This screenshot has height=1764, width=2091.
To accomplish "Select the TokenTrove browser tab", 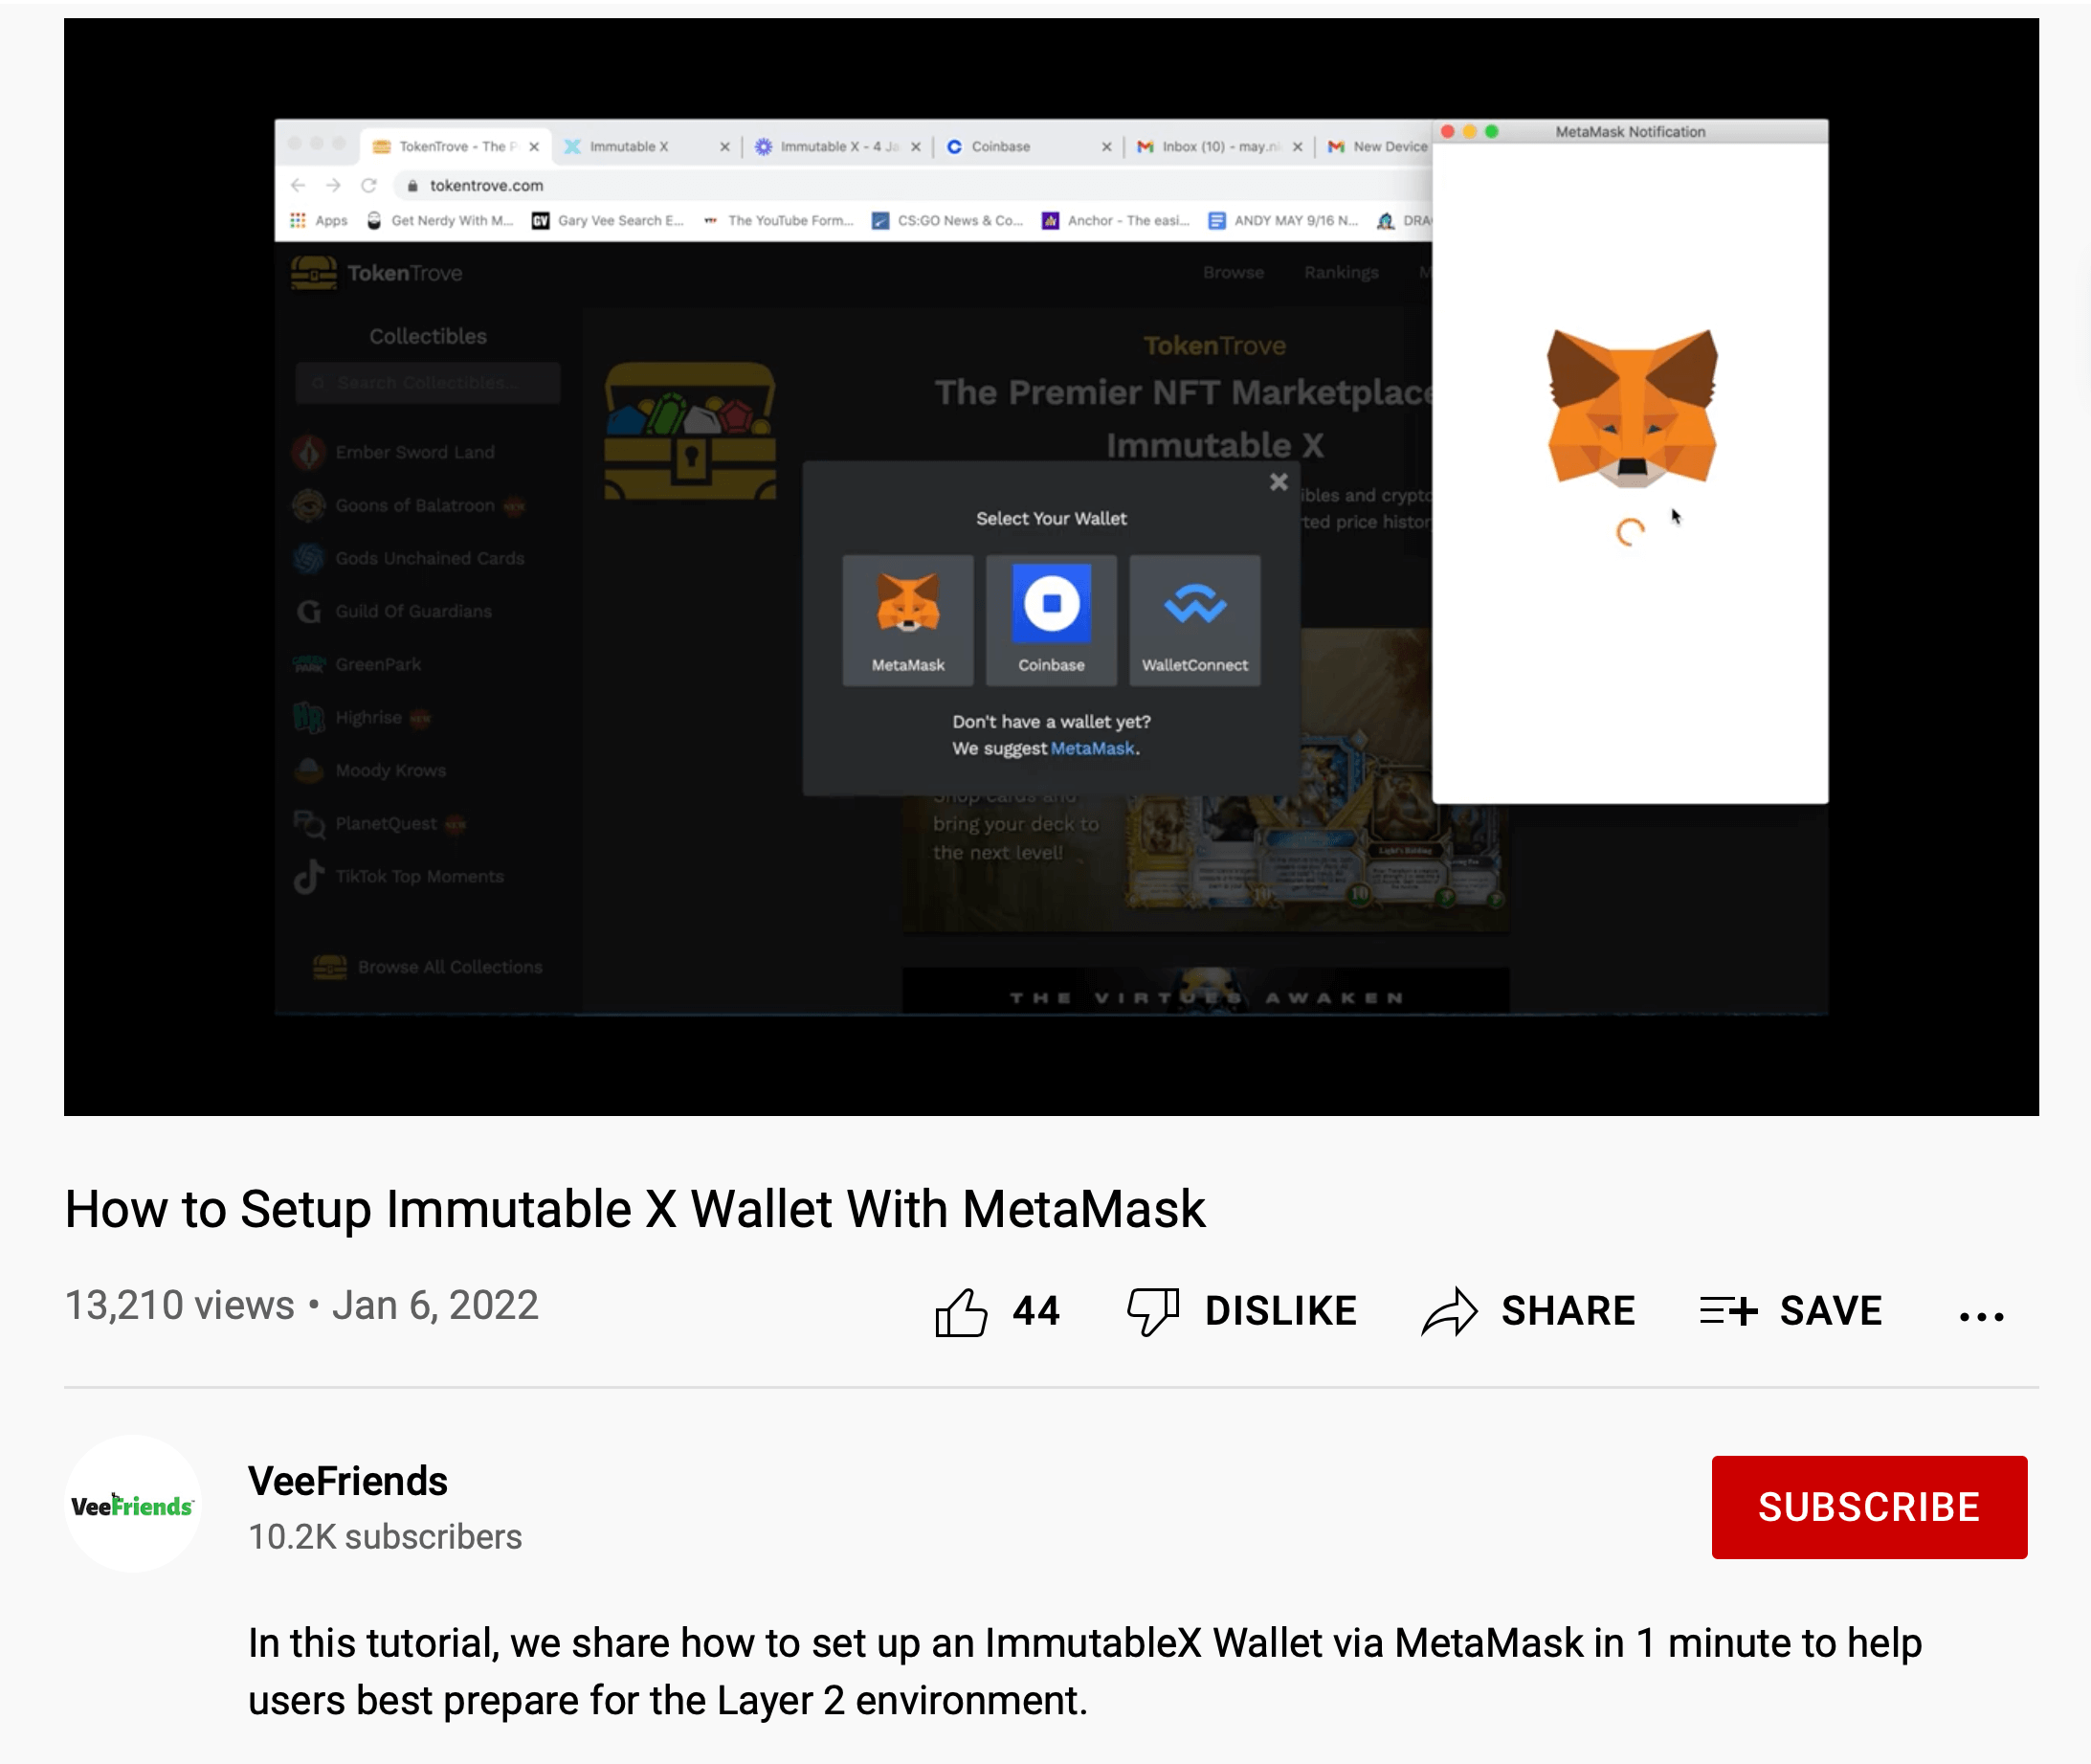I will [455, 146].
